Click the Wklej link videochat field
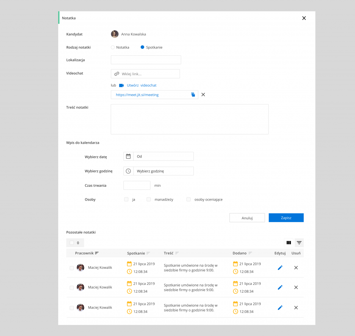 pos(145,74)
